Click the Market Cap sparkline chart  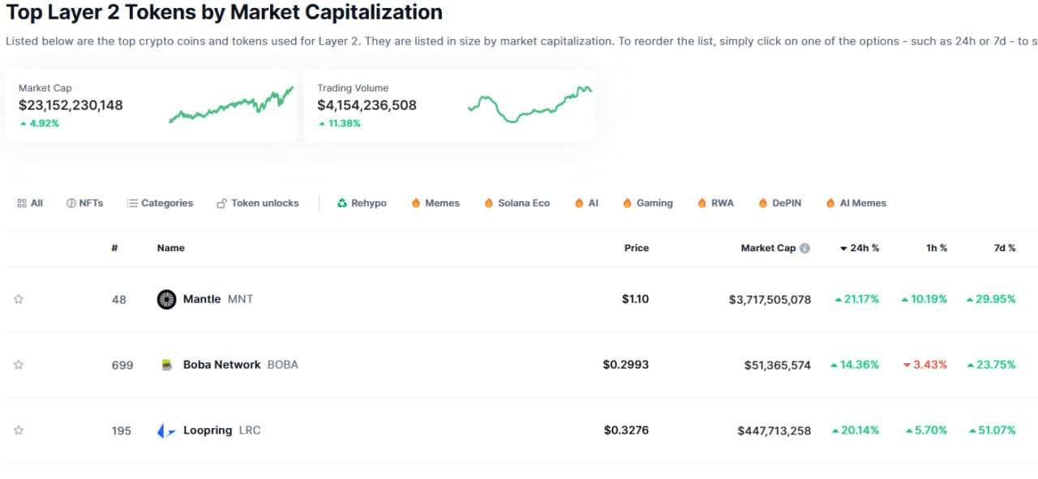click(231, 105)
